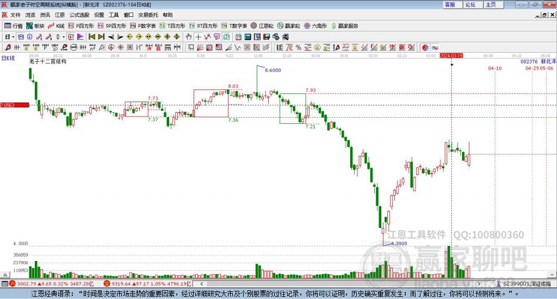Open the P数字表 tool
Screen dimensions: 557x299
tap(143, 26)
